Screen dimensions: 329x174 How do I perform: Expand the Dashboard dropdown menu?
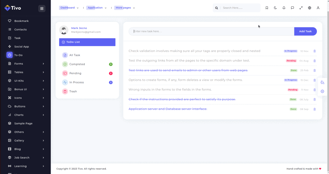(x=69, y=8)
